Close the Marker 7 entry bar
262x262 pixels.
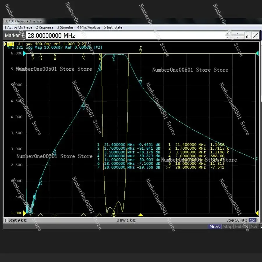pos(256,36)
